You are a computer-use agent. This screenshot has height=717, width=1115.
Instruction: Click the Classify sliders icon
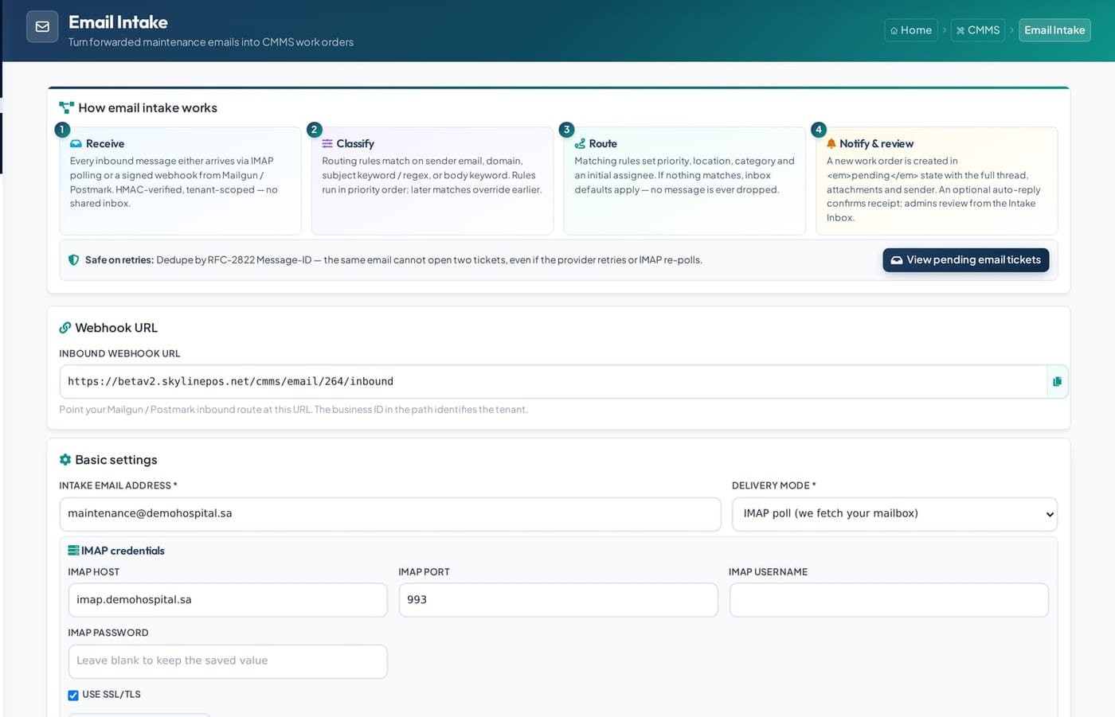point(327,144)
